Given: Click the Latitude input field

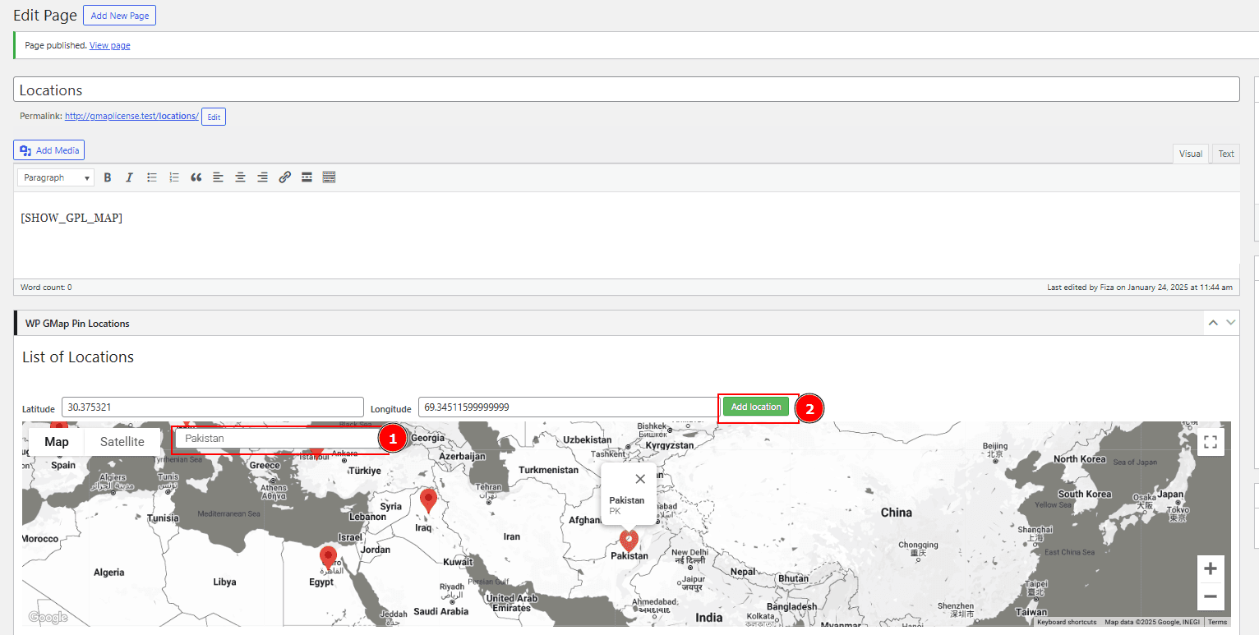Looking at the screenshot, I should pos(212,407).
